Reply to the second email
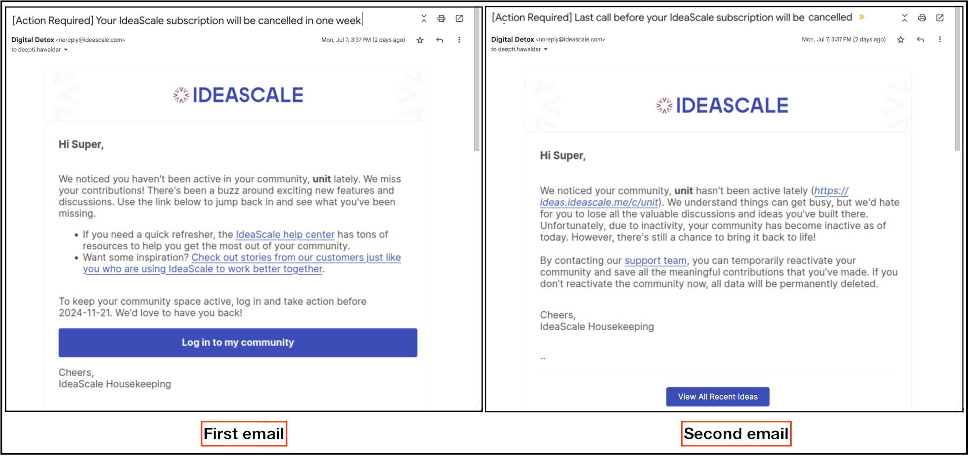Viewport: 969px width, 456px height. tap(920, 39)
